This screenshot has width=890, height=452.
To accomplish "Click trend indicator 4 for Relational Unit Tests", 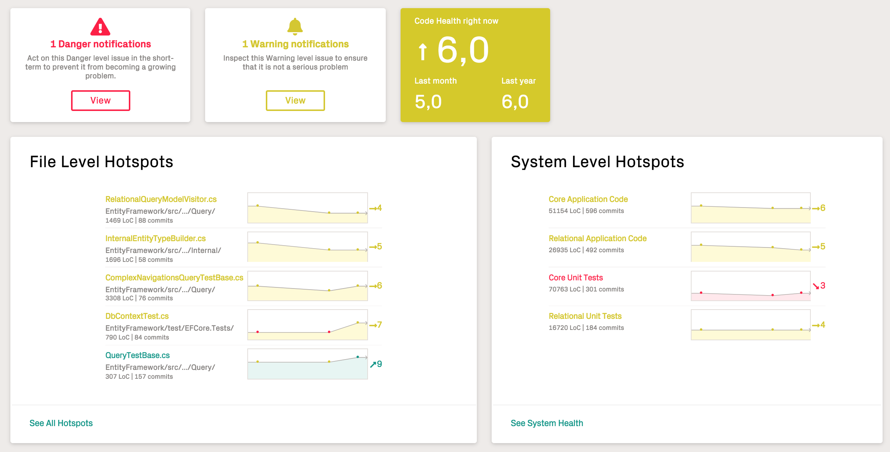I will (x=819, y=325).
